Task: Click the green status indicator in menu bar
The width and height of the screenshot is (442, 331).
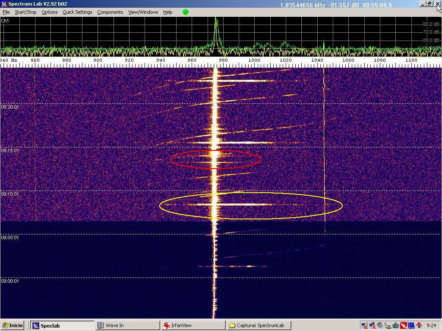Action: pos(186,12)
